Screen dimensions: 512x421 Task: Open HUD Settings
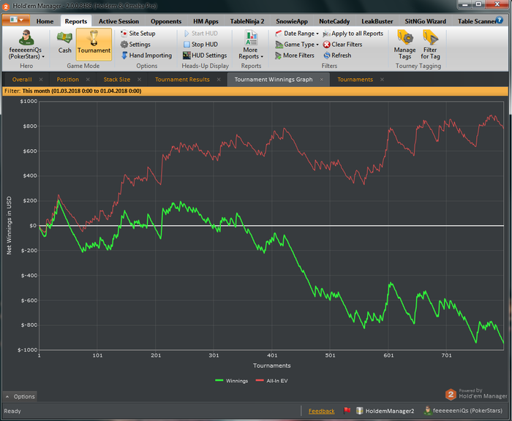205,56
